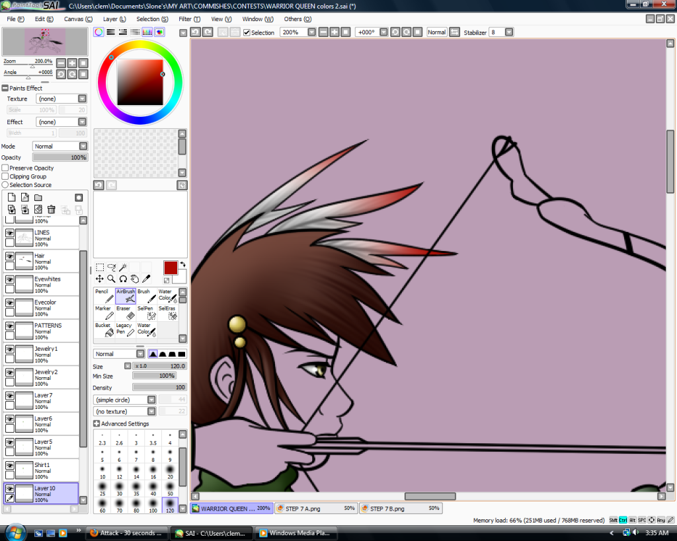Open the Filter menu
The height and width of the screenshot is (541, 677).
pyautogui.click(x=189, y=19)
